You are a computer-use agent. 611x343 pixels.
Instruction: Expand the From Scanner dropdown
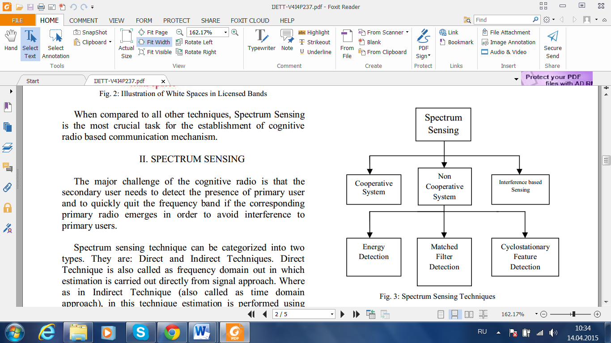pos(407,32)
